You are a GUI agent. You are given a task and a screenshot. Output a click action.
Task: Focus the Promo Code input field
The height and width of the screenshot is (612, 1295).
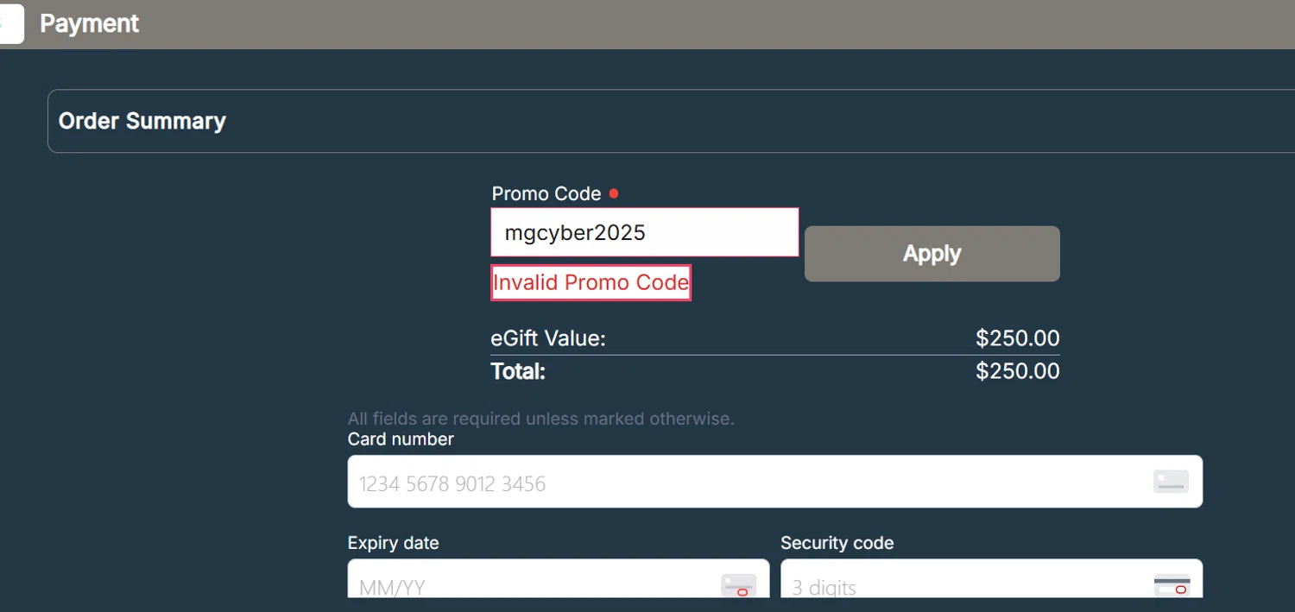[x=645, y=232]
